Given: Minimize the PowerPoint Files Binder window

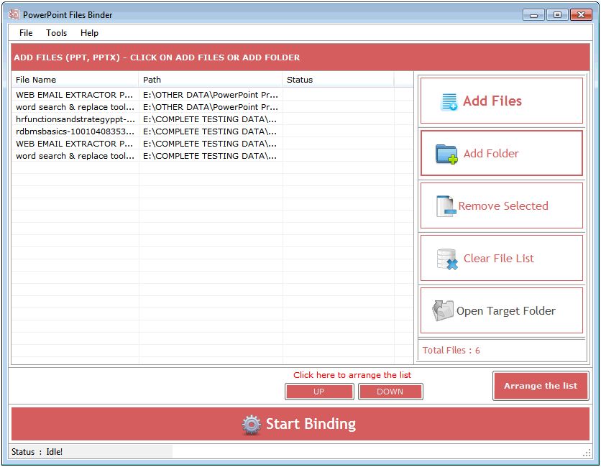Looking at the screenshot, I should pos(533,15).
